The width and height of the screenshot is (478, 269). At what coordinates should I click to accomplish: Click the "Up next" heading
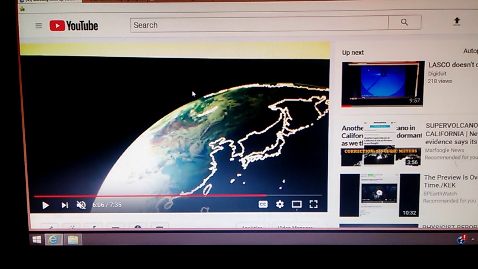point(353,53)
